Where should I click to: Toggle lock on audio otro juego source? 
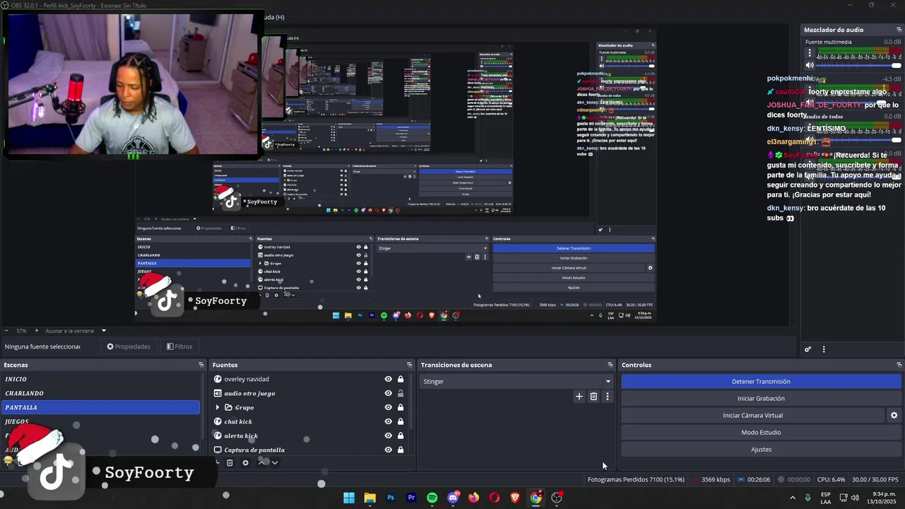pyautogui.click(x=400, y=393)
